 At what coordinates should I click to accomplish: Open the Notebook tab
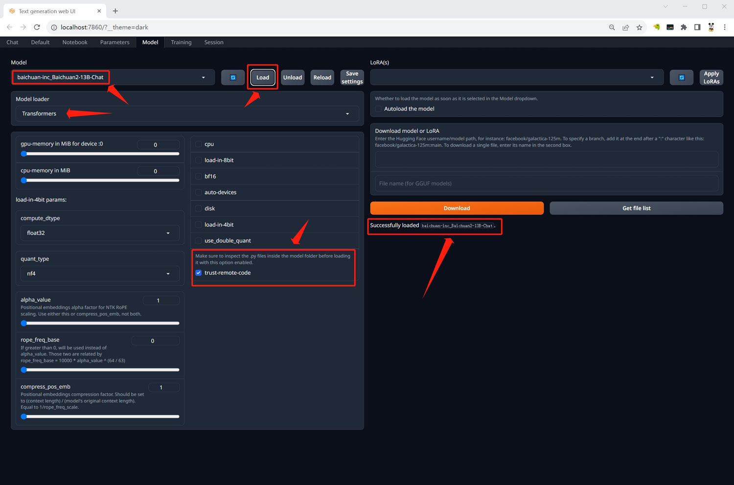coord(75,43)
